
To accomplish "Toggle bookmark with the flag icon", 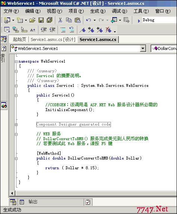I will [83, 30].
